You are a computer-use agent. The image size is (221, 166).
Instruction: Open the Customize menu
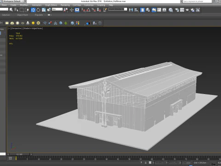[89, 5]
